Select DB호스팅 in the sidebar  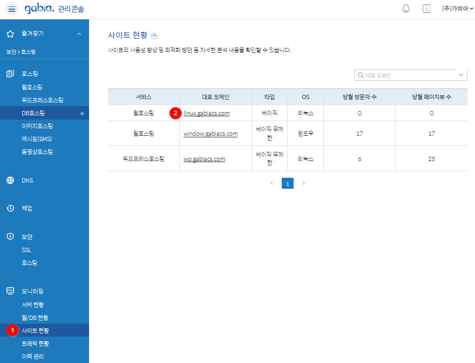point(44,113)
